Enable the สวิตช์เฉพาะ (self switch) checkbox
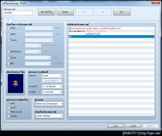The width and height of the screenshot is (162, 136). click(9, 51)
